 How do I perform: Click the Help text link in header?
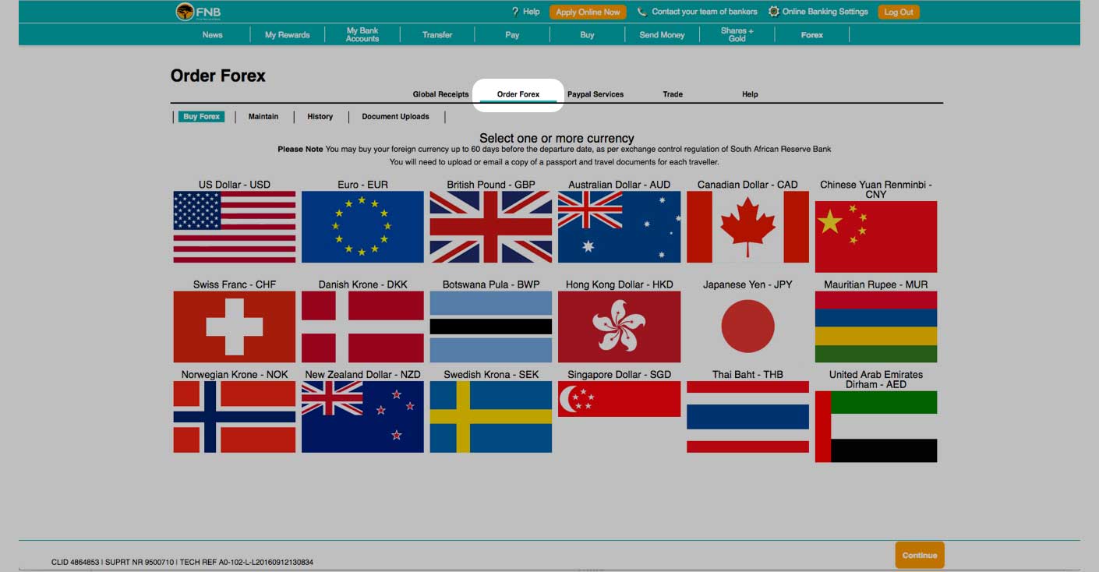tap(531, 12)
